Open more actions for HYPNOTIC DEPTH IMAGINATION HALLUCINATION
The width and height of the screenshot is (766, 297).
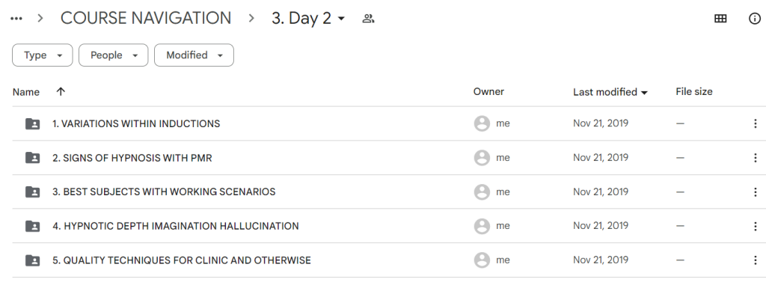coord(755,226)
